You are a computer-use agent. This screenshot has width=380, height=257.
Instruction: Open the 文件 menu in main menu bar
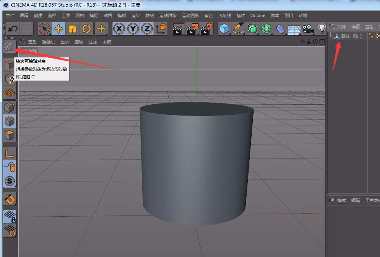[x=10, y=16]
